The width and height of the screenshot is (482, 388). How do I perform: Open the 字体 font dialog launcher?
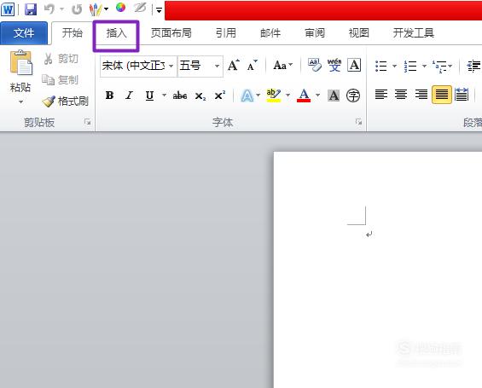359,122
